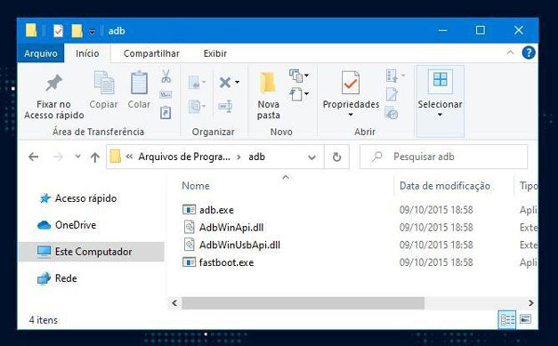The height and width of the screenshot is (346, 558).
Task: Click Arquivos de Progra... breadcrumb segment
Action: click(x=184, y=157)
